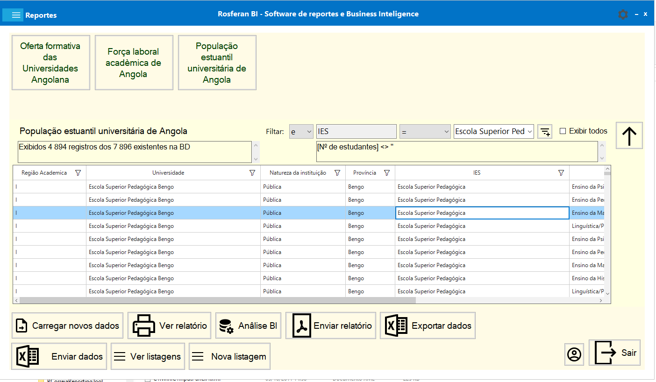
Task: Select Força laboral acadèmica de Angola report
Action: 134,63
